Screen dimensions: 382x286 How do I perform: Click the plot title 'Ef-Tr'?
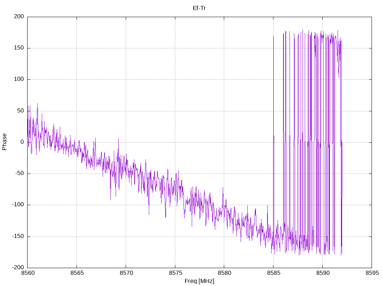point(199,8)
